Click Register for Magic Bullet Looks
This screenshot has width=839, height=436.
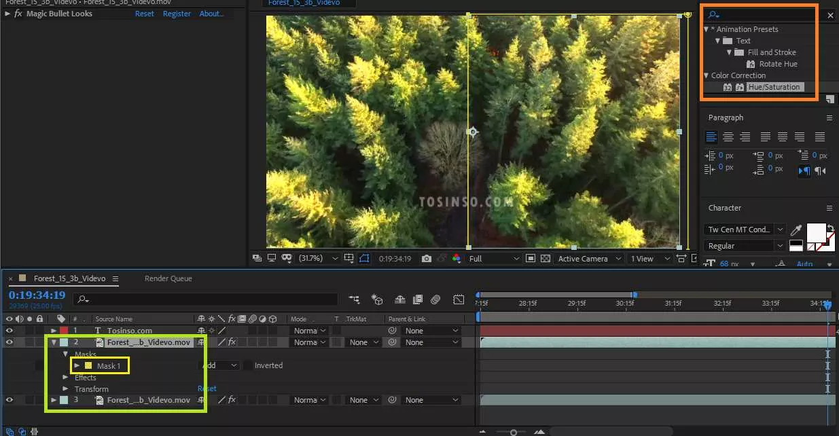point(177,14)
